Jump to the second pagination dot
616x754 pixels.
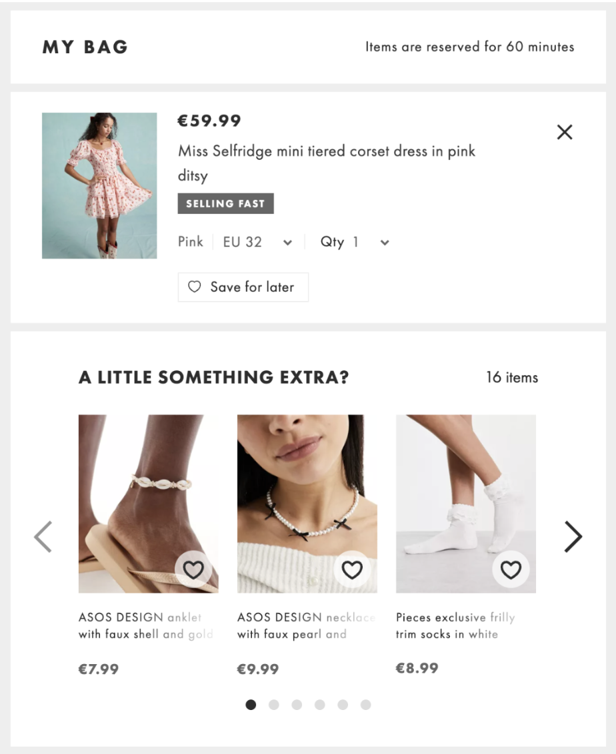272,704
